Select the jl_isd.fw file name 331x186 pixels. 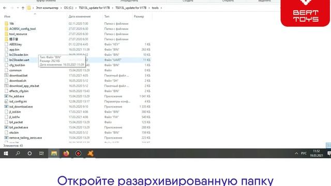pyautogui.click(x=14, y=117)
